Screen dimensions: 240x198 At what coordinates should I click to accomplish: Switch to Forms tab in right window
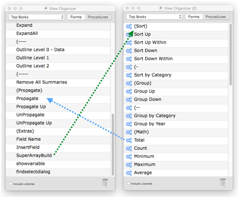(194, 17)
